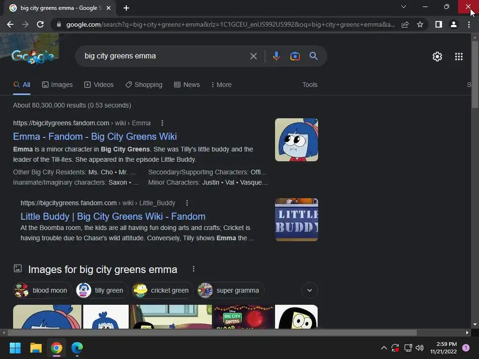This screenshot has height=359, width=479.
Task: Submit search with magnifier icon
Action: (313, 56)
